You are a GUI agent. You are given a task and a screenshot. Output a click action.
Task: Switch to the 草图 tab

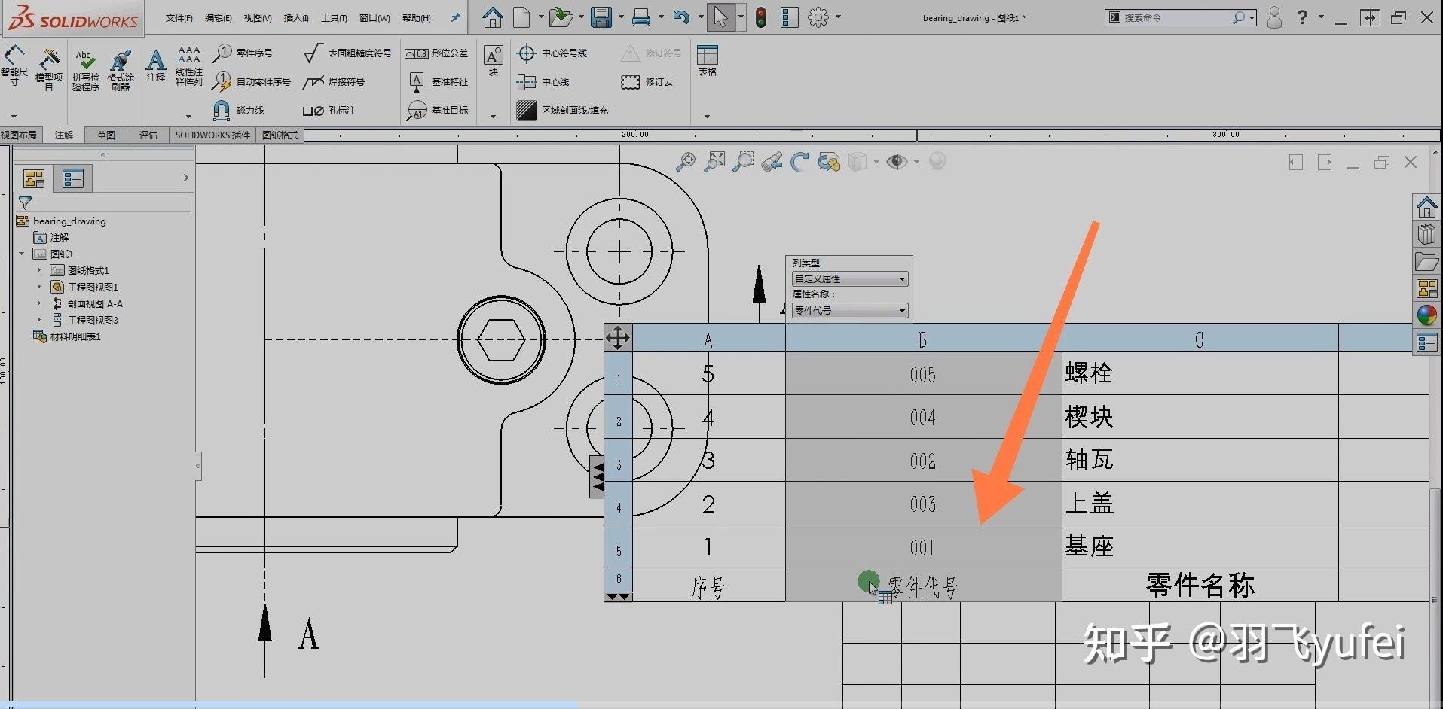coord(106,135)
